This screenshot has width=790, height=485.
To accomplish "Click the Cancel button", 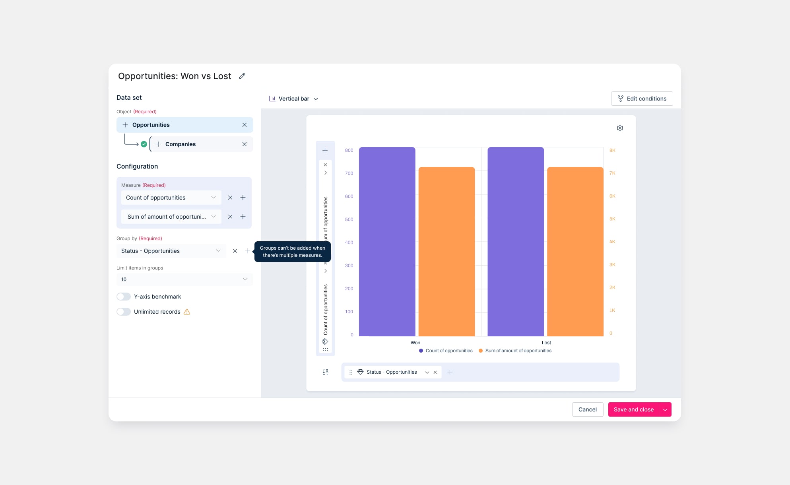I will [x=587, y=409].
